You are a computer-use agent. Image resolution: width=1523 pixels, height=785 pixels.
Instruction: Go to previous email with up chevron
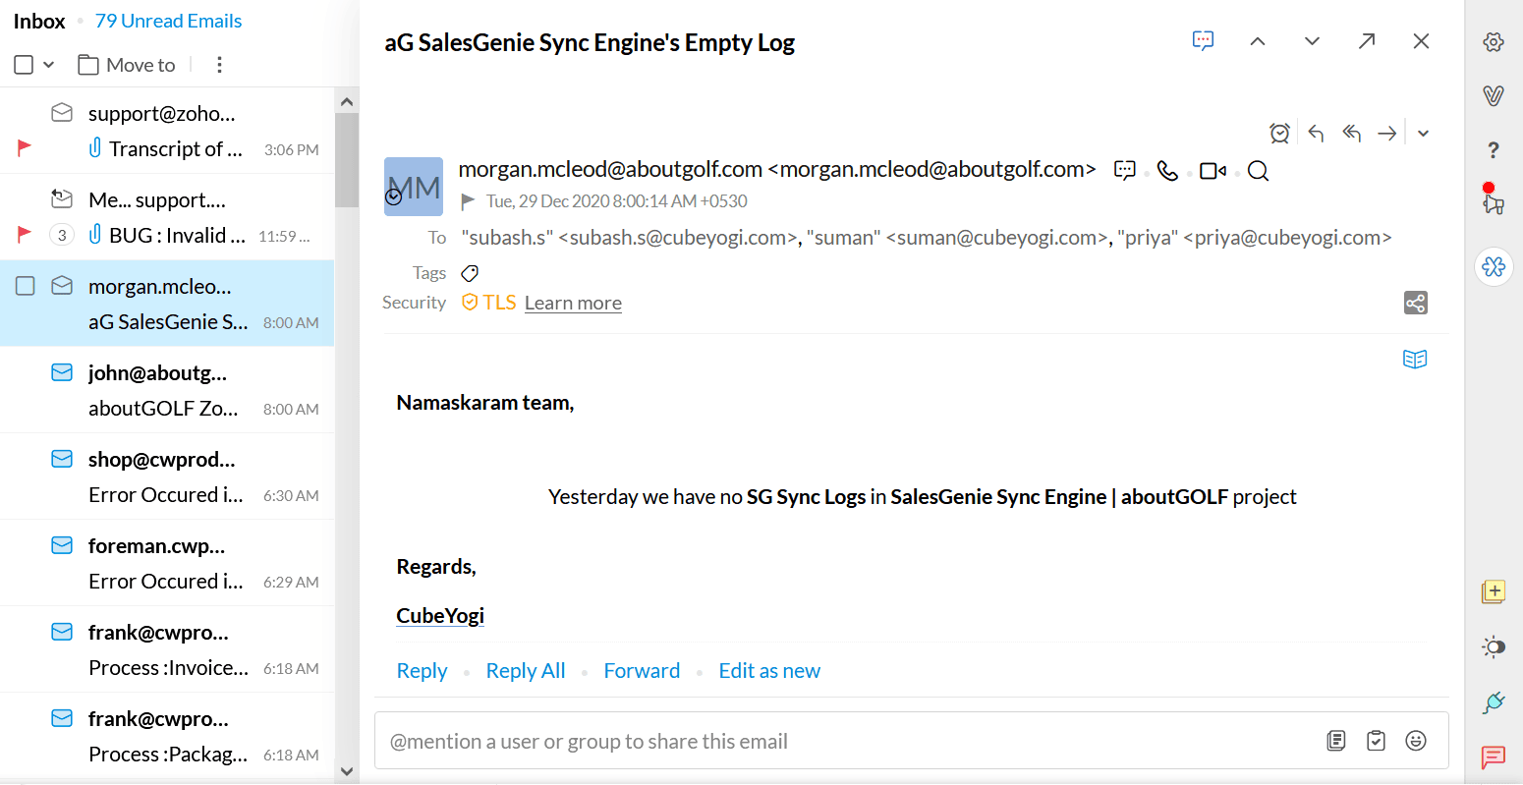pos(1258,41)
